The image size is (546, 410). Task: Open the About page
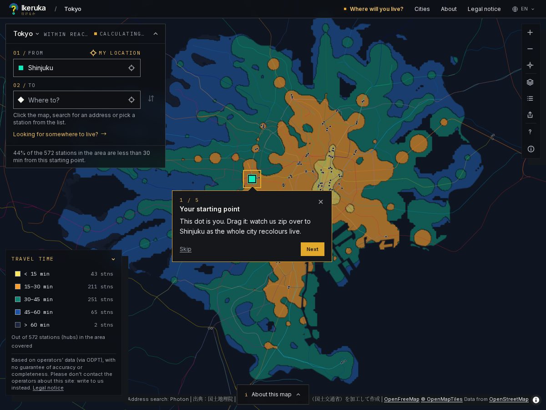pyautogui.click(x=449, y=9)
